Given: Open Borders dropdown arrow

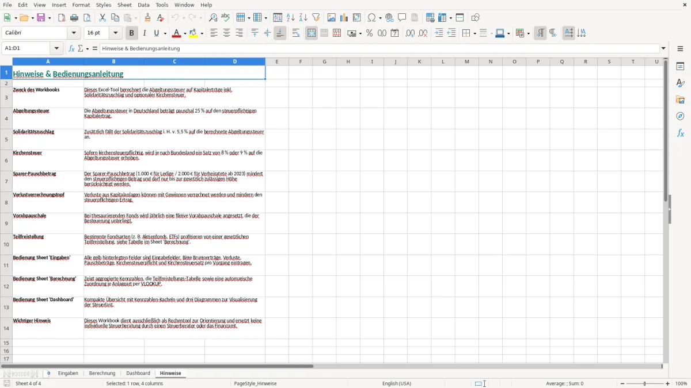Looking at the screenshot, I should [474, 33].
